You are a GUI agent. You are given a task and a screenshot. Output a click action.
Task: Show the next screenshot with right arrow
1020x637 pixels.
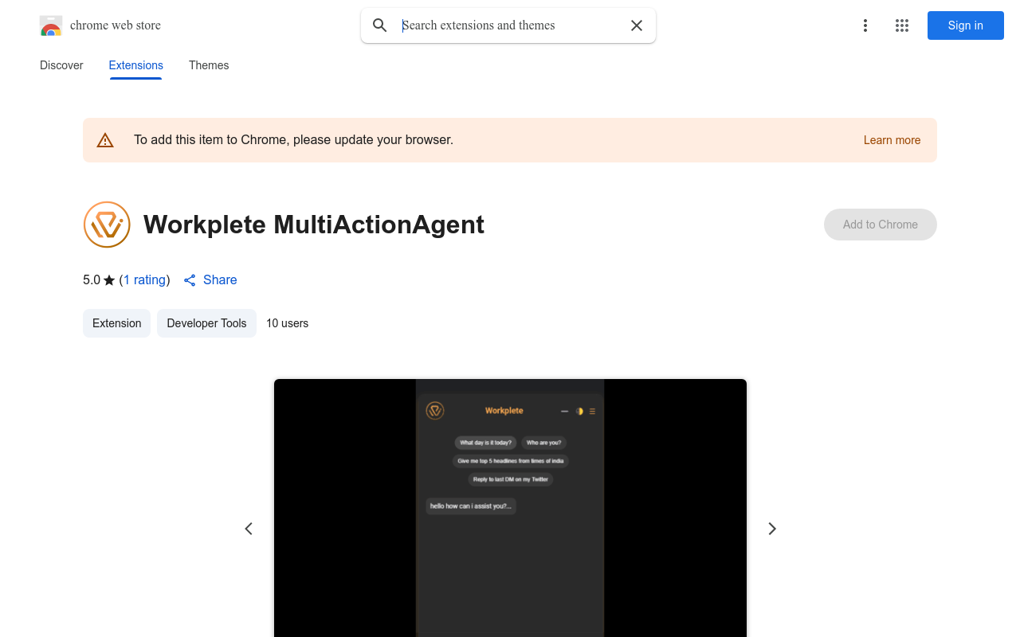pyautogui.click(x=771, y=529)
